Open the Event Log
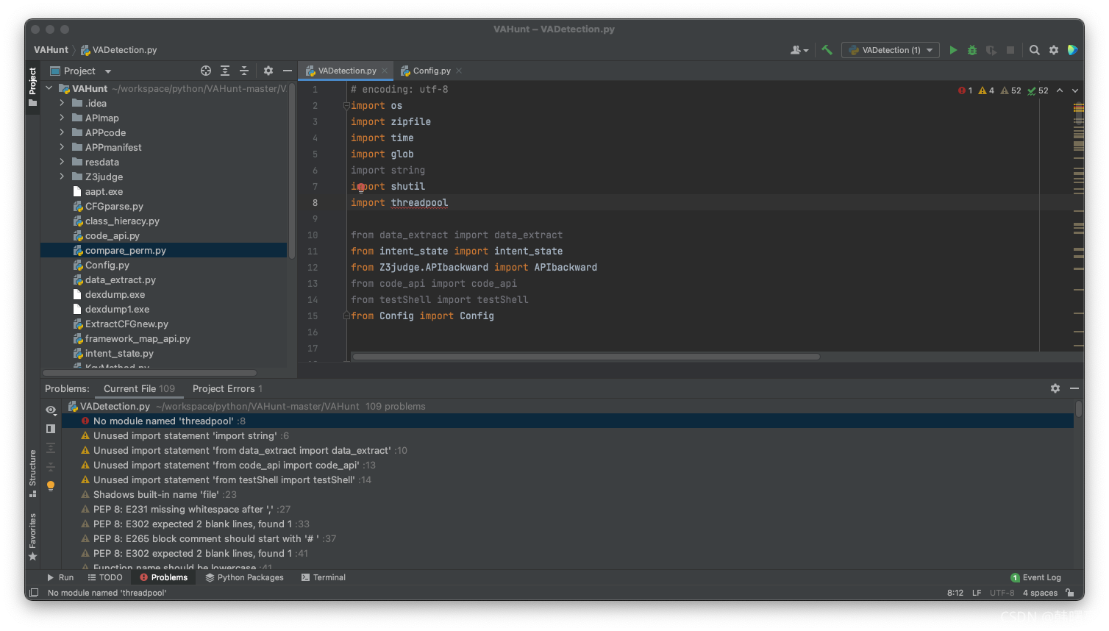Viewport: 1109px width, 631px height. (x=1036, y=577)
